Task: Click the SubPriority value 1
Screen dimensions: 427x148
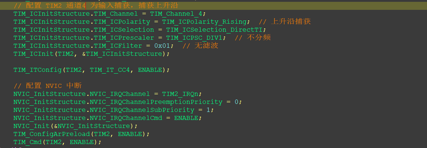Action: [x=208, y=110]
